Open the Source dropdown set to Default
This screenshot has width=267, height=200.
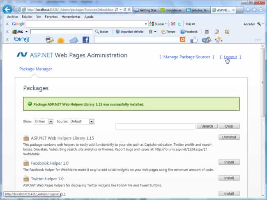tap(92, 121)
